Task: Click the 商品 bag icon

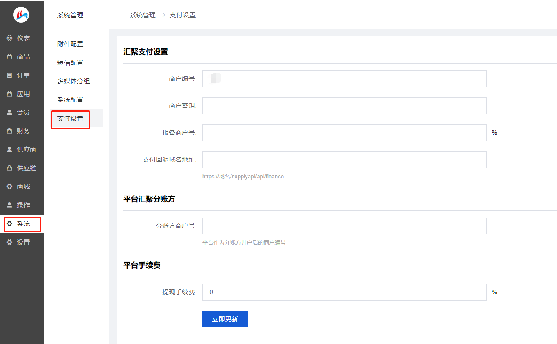Action: (x=9, y=57)
